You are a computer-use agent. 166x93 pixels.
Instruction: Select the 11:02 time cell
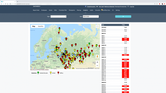(x=126, y=88)
